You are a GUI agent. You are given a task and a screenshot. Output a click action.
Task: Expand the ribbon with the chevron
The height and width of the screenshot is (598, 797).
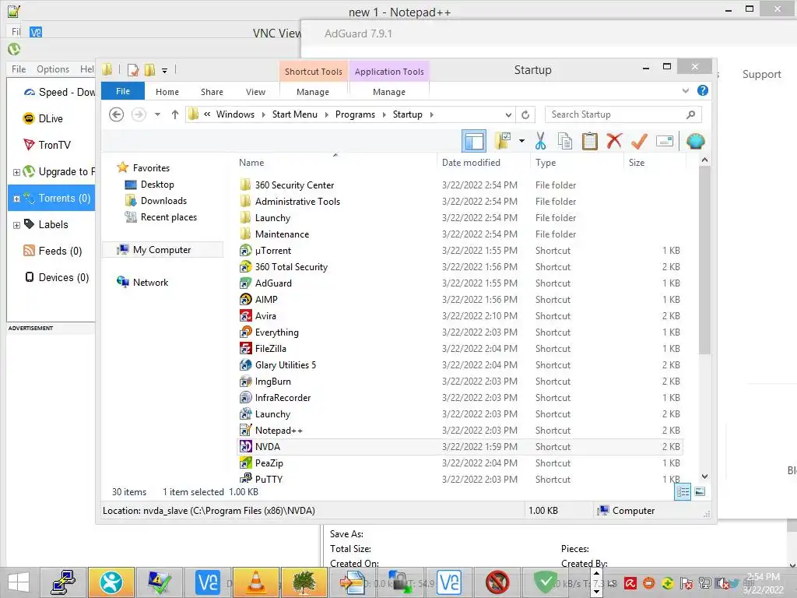click(x=686, y=90)
